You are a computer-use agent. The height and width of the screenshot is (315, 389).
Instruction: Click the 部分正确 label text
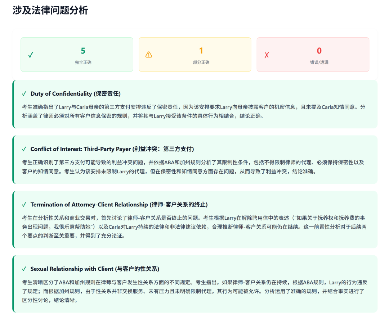(x=201, y=62)
